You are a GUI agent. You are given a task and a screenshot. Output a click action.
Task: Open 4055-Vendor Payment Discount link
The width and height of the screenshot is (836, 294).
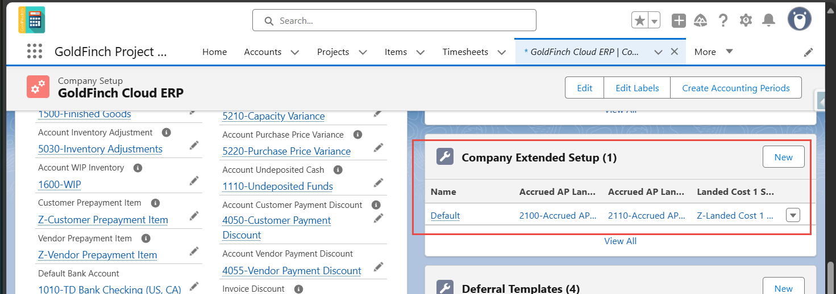pos(292,271)
